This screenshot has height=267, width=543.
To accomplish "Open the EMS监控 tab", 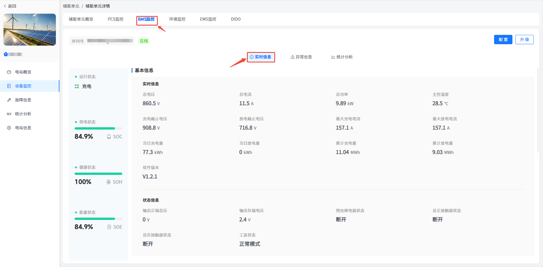I will [208, 19].
